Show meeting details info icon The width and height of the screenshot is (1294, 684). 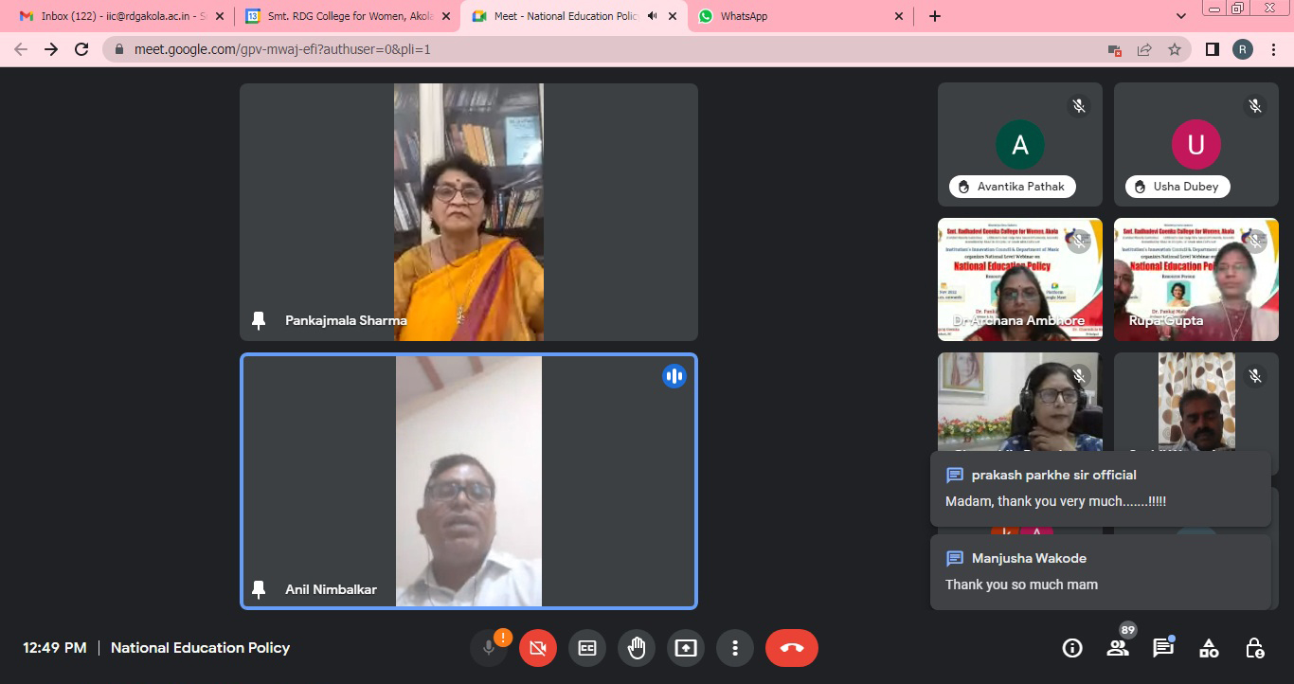tap(1072, 648)
